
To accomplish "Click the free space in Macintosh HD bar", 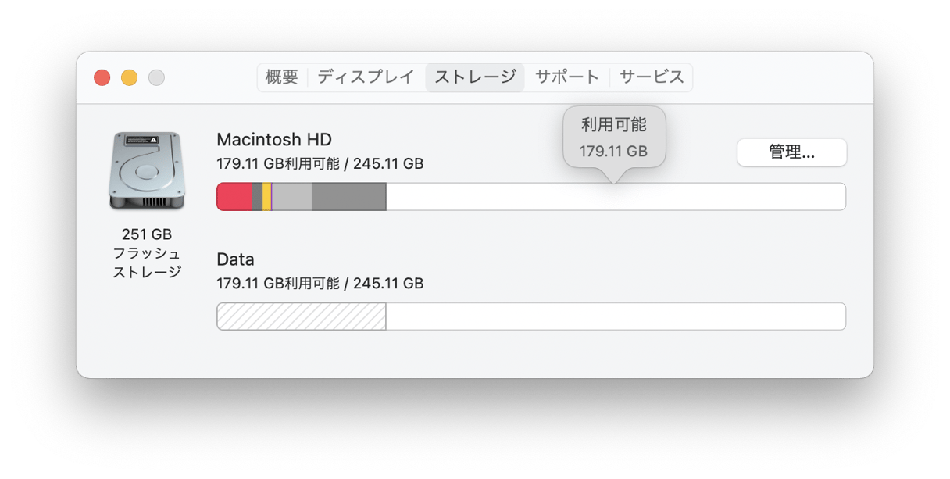I will click(x=616, y=197).
